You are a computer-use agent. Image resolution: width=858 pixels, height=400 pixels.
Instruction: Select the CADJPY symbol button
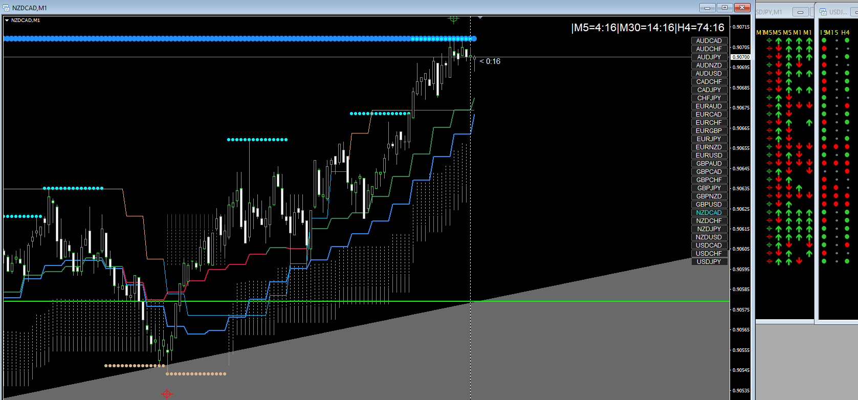tap(709, 90)
